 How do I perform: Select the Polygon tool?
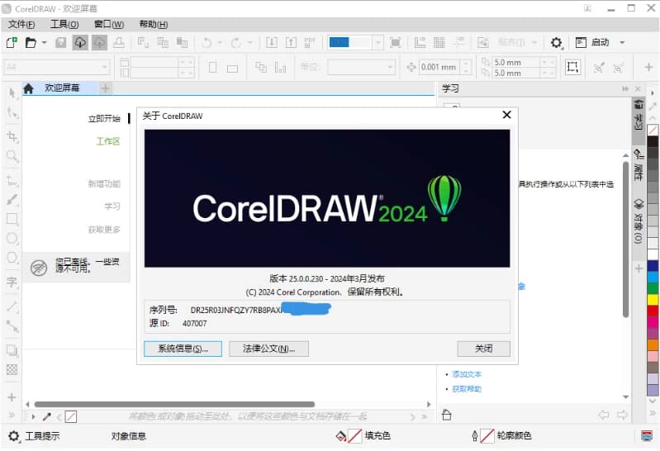click(x=12, y=258)
